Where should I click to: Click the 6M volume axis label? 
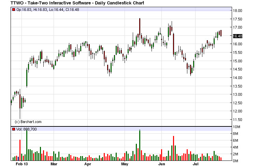tap(235, 141)
